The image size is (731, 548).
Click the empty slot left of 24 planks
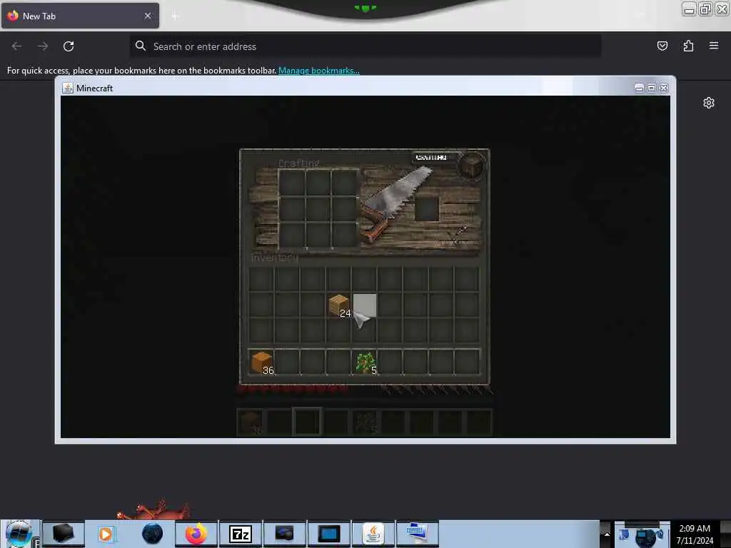pos(313,306)
